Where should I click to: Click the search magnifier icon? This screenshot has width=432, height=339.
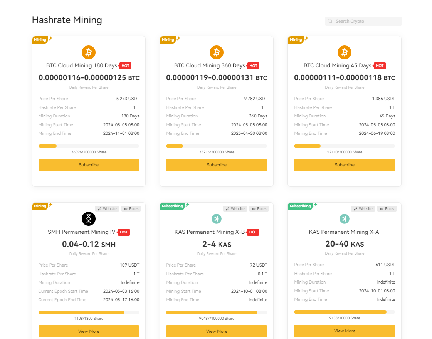click(330, 21)
